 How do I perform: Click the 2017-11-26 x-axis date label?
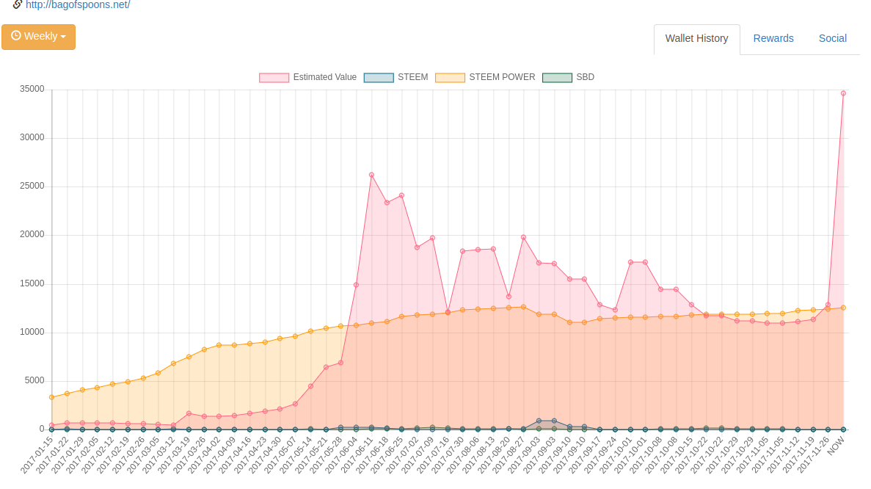[813, 454]
